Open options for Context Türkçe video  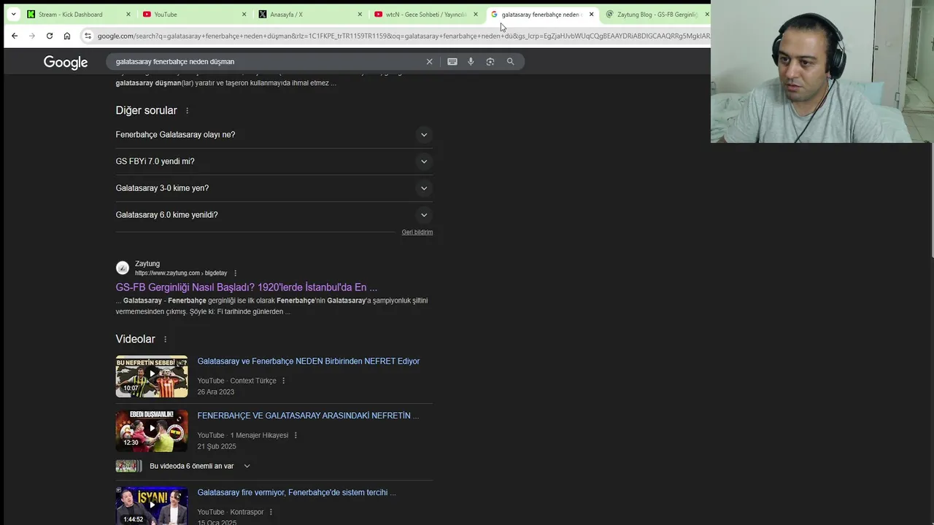283,381
